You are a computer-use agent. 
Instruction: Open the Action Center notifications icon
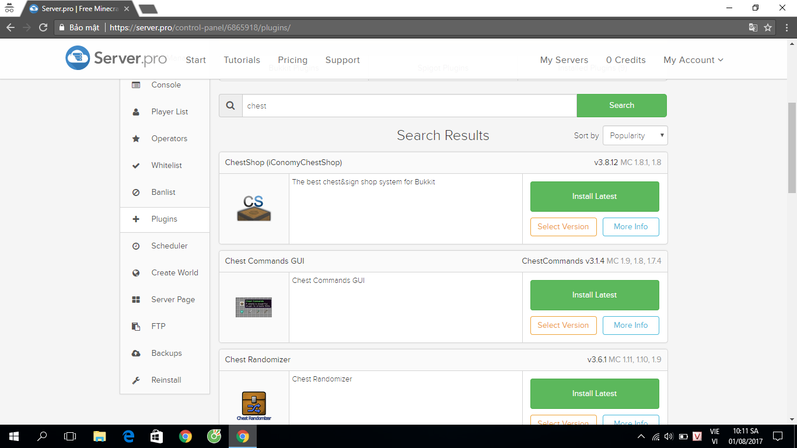[x=778, y=436]
